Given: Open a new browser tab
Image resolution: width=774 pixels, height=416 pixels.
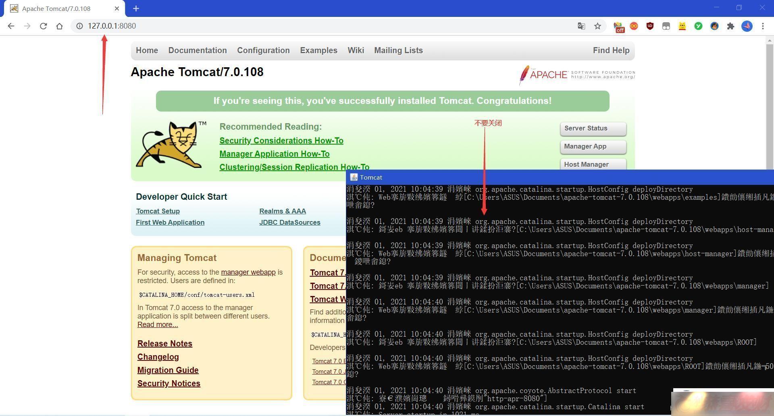Looking at the screenshot, I should [136, 8].
